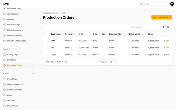Open Factory Calendars in the sidebar
This screenshot has width=176, height=110.
(15, 90)
